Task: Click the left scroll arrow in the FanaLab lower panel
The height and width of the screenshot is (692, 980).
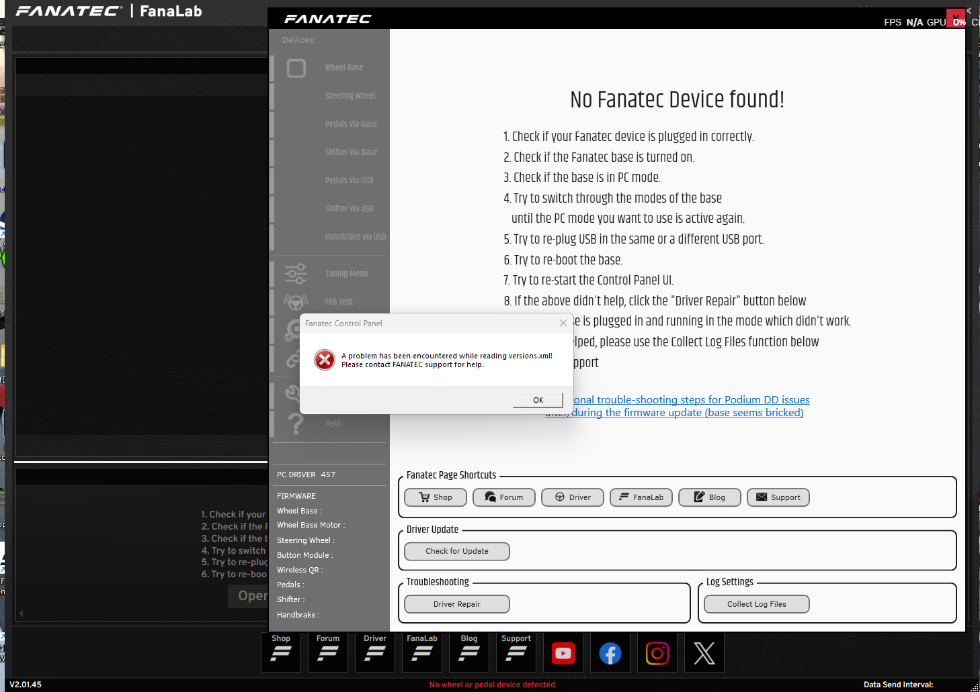Action: [x=21, y=613]
